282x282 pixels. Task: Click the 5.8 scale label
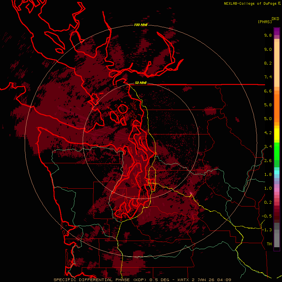268,105
